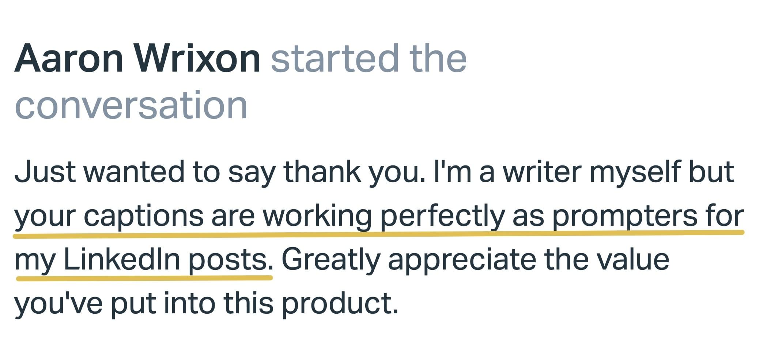Click the surname "Wrixon" in the heading

pos(197,58)
